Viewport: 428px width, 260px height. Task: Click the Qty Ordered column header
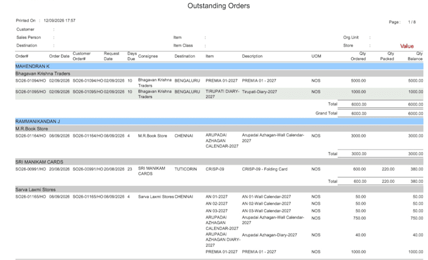point(358,56)
